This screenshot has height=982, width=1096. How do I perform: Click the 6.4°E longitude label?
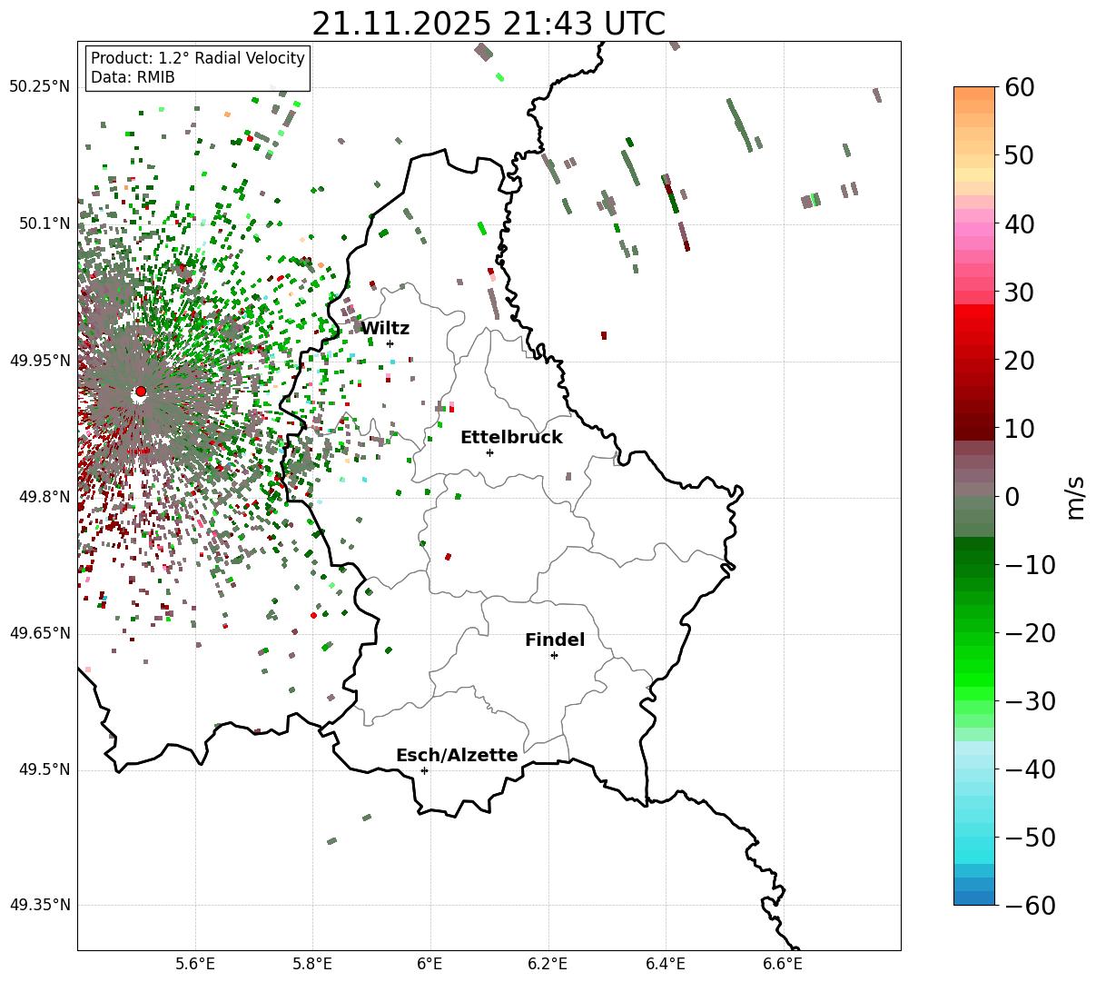pyautogui.click(x=666, y=964)
